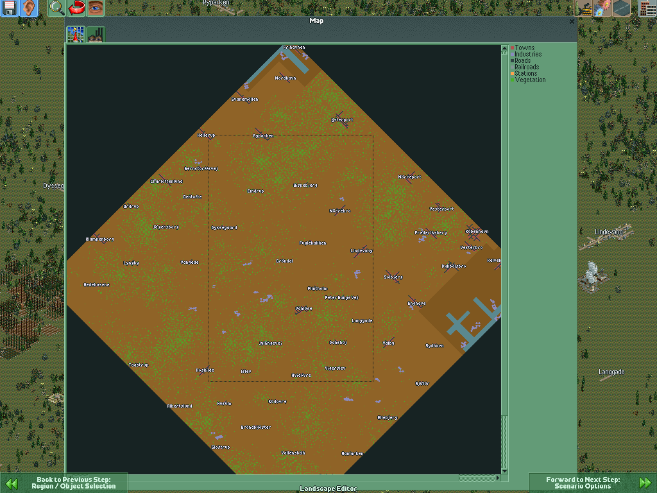Click the "Glostrup" label on the map
657x493 pixels.
[x=221, y=447]
